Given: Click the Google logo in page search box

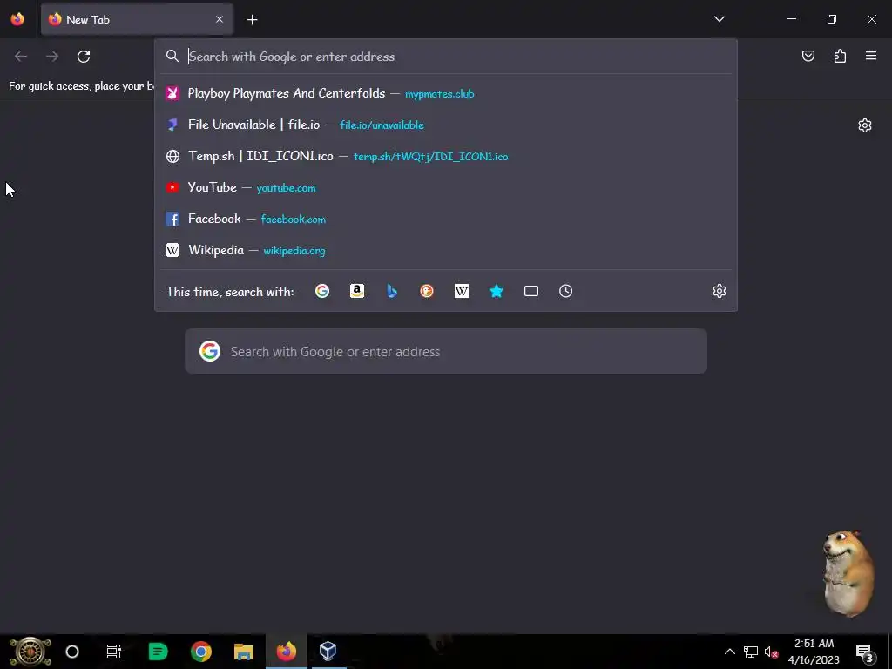Looking at the screenshot, I should (x=210, y=352).
